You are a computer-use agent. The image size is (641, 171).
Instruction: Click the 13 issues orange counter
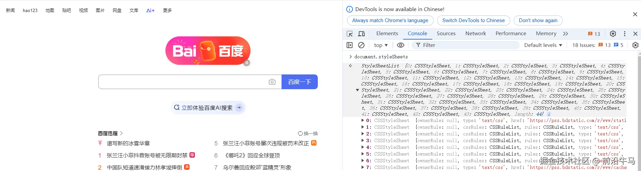[604, 45]
